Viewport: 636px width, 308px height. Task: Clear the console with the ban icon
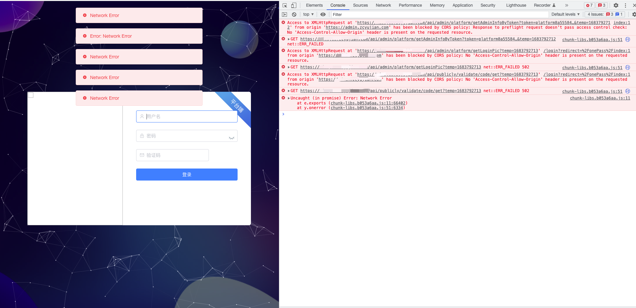(294, 14)
